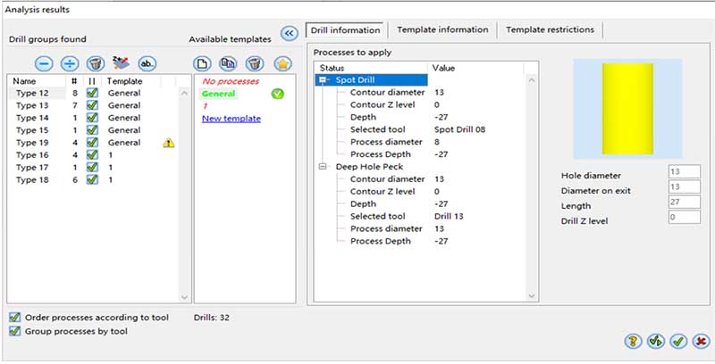Click the available templates trash icon
Screen dimensions: 715x364
pos(254,63)
